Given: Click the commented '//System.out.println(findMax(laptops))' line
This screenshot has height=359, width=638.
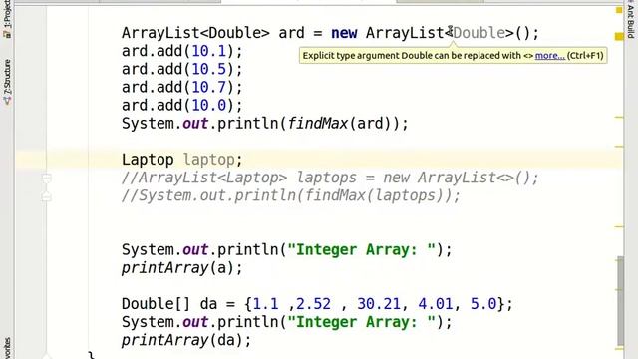Looking at the screenshot, I should tap(291, 195).
